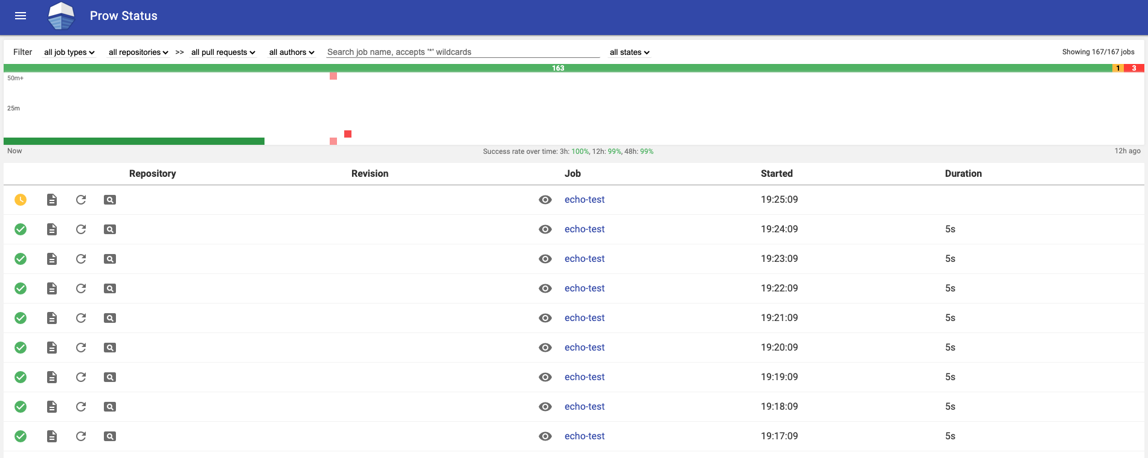Click the red failure segment in status bar
The width and height of the screenshot is (1148, 458).
pos(1134,68)
